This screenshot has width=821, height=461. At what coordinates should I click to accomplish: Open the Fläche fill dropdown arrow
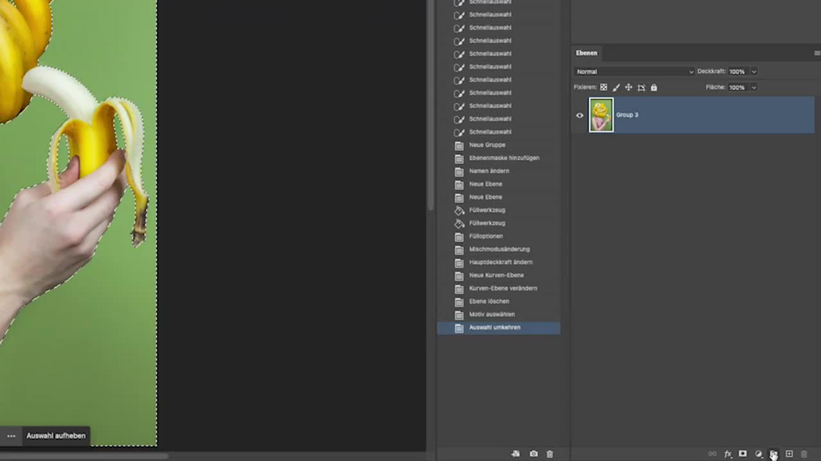pyautogui.click(x=754, y=88)
